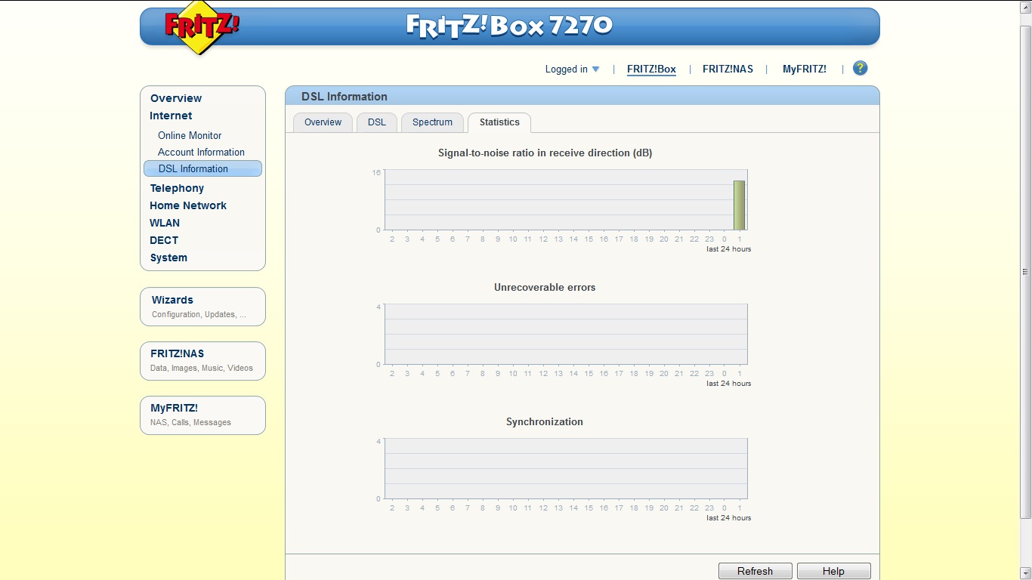Select the Statistics tab

click(x=499, y=122)
